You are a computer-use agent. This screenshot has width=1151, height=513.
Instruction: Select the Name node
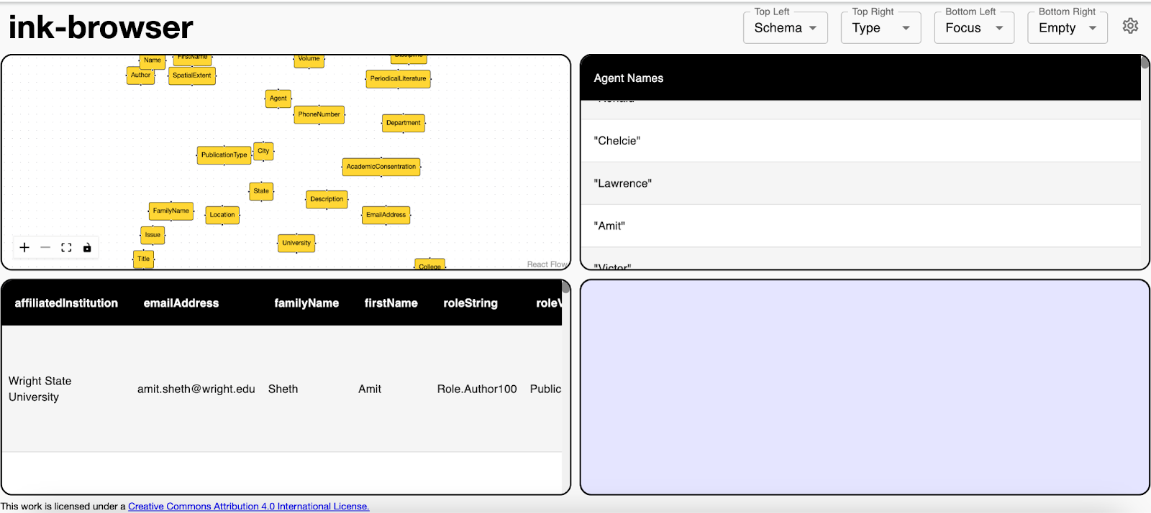tap(153, 61)
